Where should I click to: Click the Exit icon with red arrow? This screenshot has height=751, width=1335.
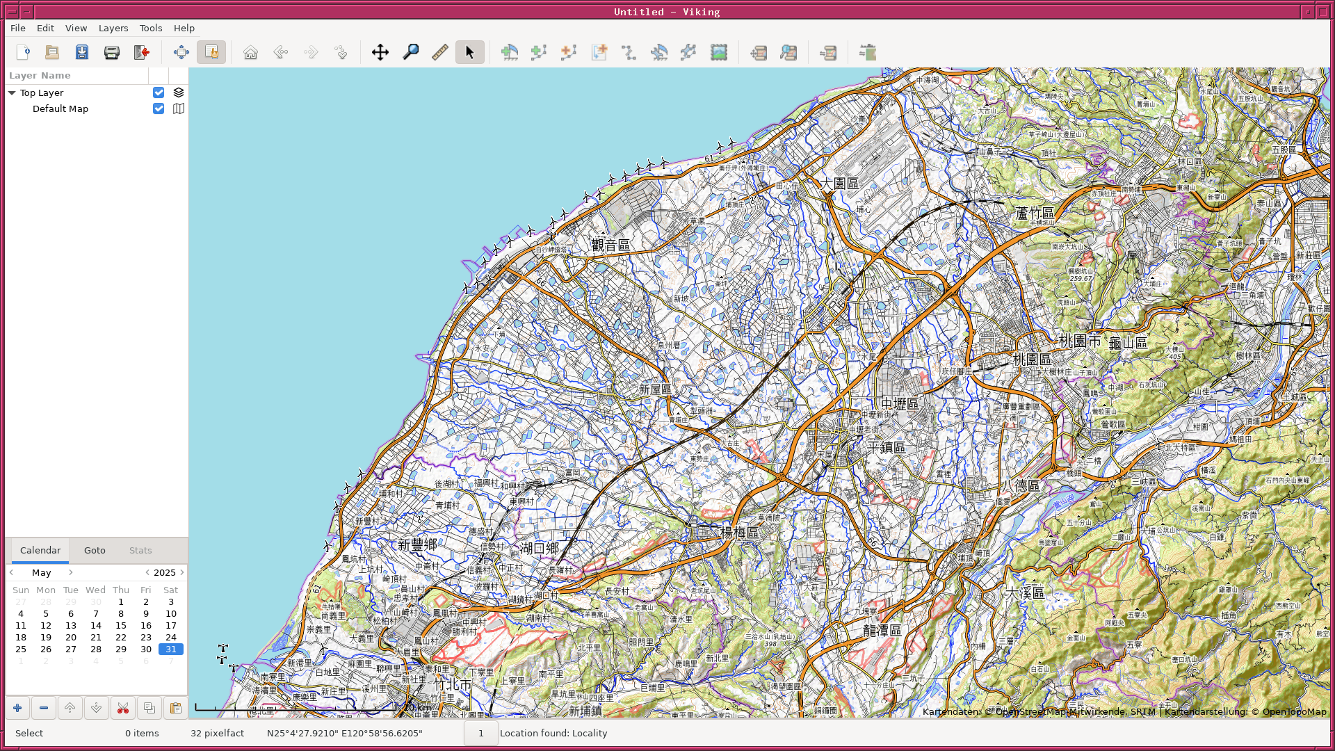(x=141, y=52)
